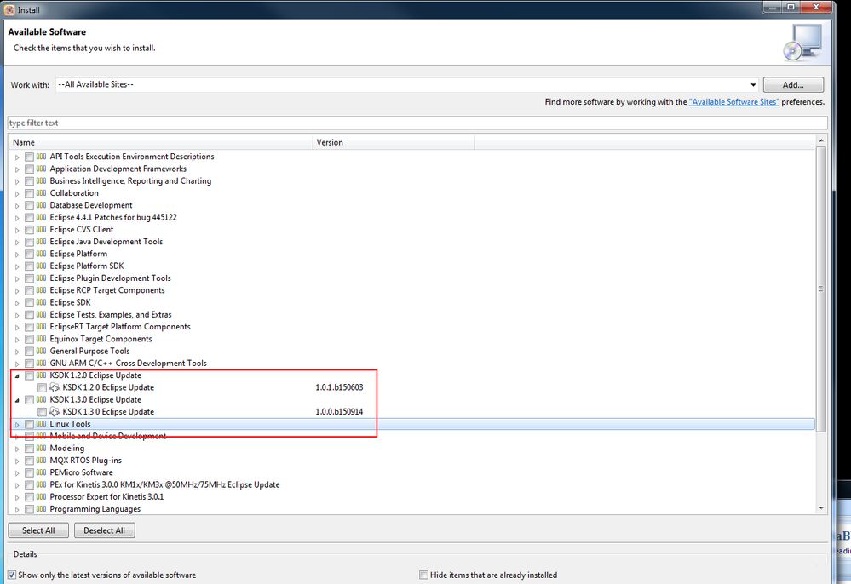Click the category icon beside Equinox Target Components
851x584 pixels.
pyautogui.click(x=41, y=338)
